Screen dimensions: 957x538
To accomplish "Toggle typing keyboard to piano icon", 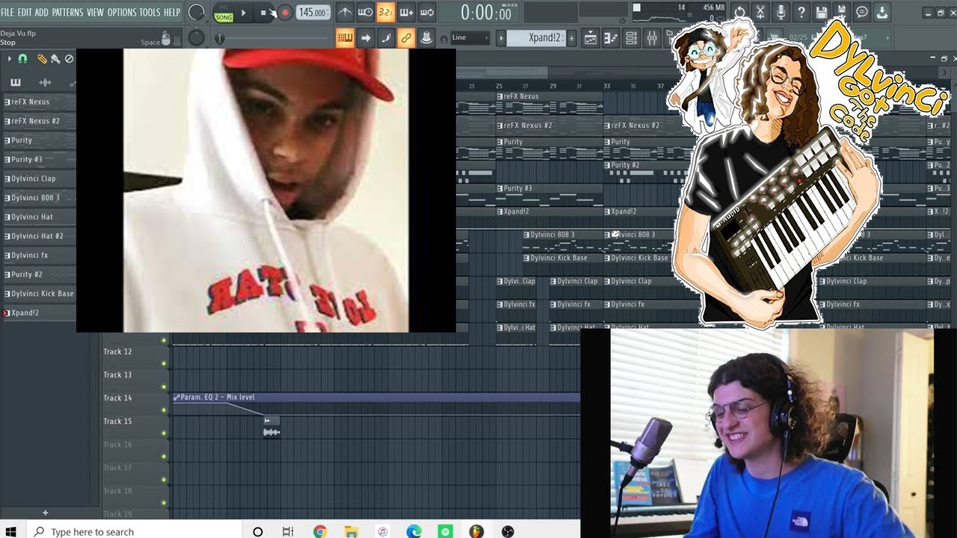I will pos(345,37).
